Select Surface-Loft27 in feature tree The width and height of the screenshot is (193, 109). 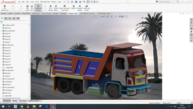(x=10, y=25)
